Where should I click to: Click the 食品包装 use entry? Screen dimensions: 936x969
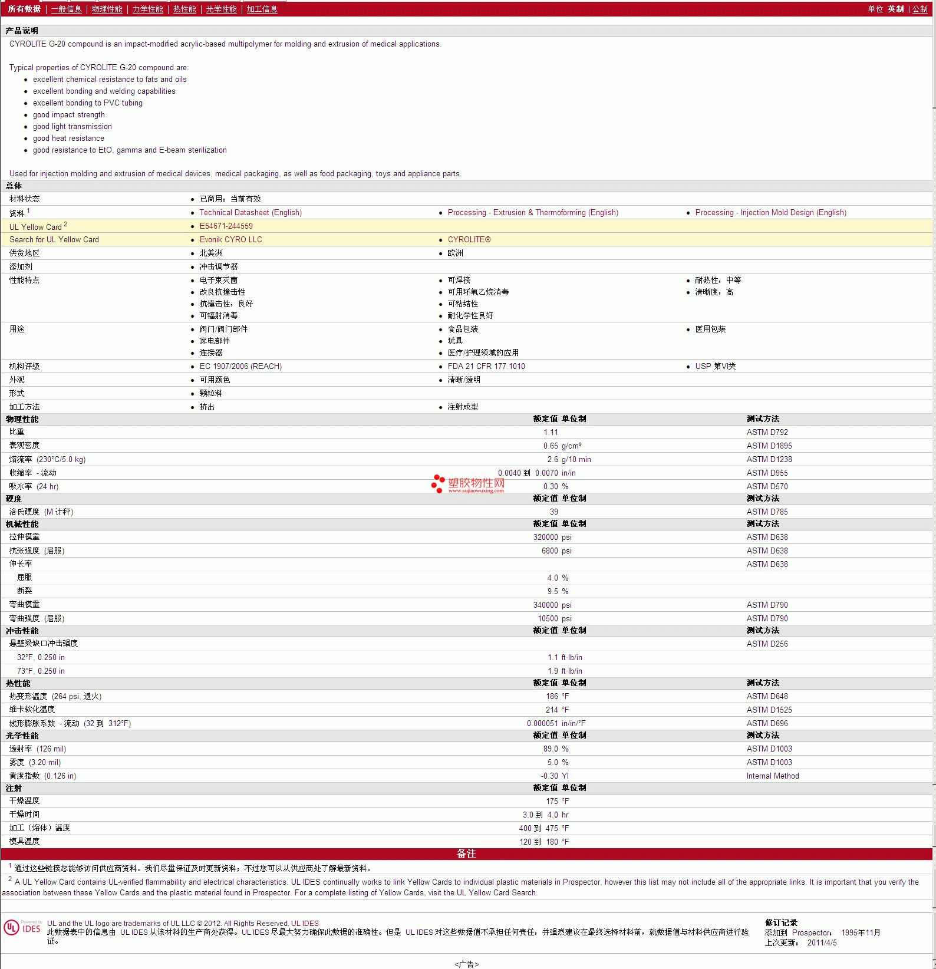[463, 329]
